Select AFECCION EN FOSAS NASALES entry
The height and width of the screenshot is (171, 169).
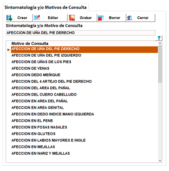click(x=84, y=127)
